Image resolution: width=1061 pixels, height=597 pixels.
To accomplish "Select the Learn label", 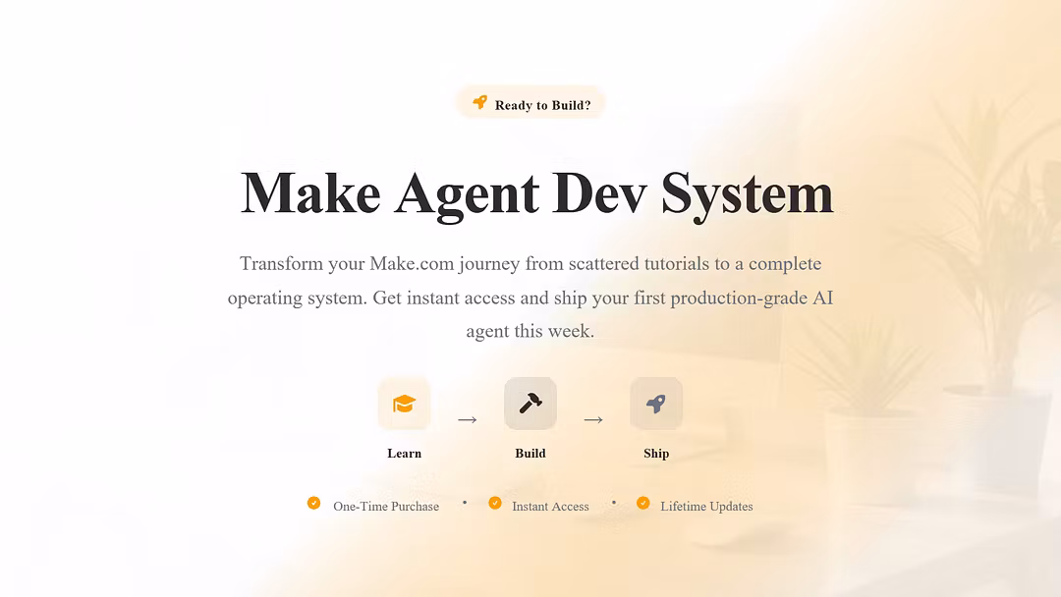I will tap(404, 454).
